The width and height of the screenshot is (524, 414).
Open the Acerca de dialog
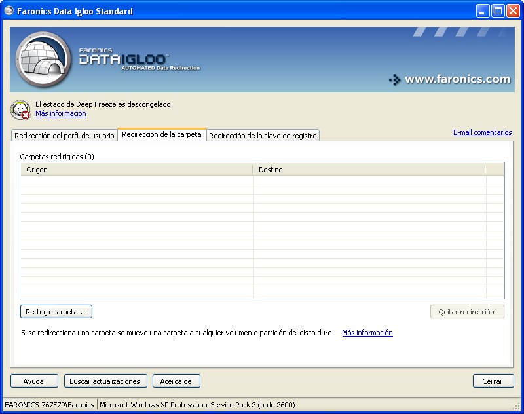click(x=176, y=381)
